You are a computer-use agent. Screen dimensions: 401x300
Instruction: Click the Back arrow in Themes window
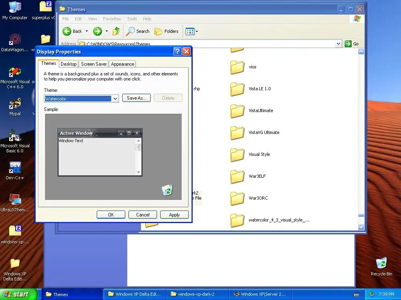[67, 31]
